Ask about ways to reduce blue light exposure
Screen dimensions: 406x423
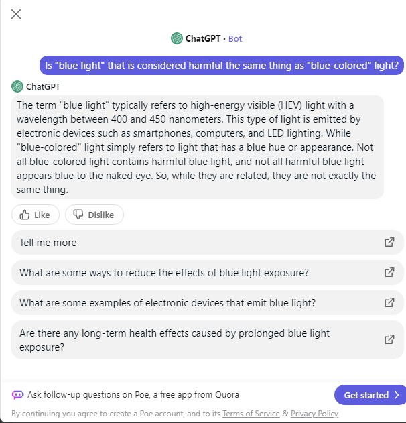tap(164, 273)
